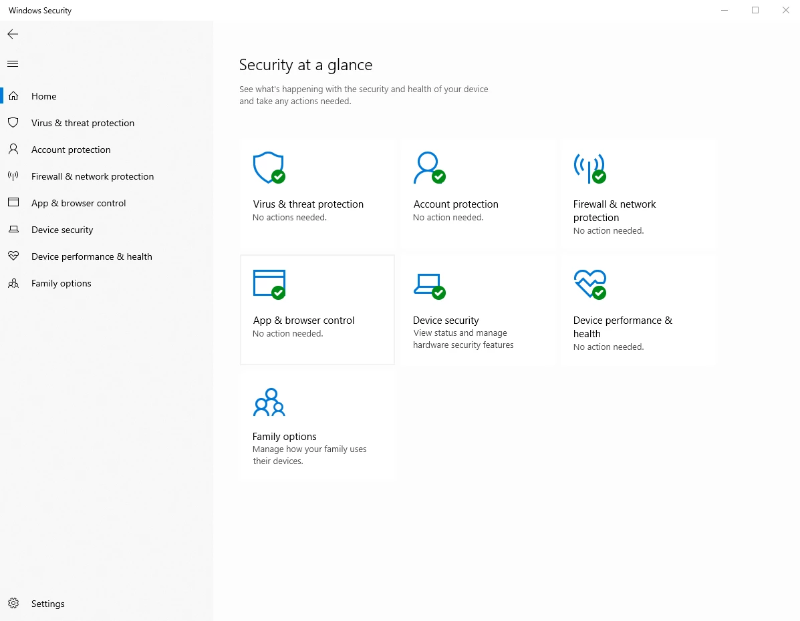Click the back arrow icon

tap(13, 34)
